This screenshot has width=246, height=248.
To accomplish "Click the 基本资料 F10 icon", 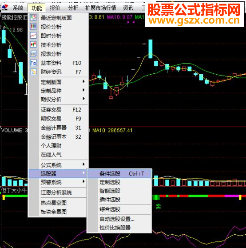I will 33,63.
